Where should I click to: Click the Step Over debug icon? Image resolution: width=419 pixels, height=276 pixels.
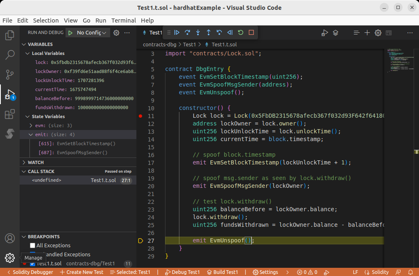pos(188,32)
